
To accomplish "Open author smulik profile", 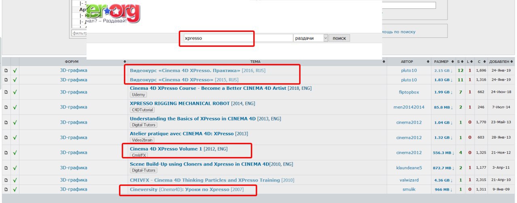I will pyautogui.click(x=409, y=189).
